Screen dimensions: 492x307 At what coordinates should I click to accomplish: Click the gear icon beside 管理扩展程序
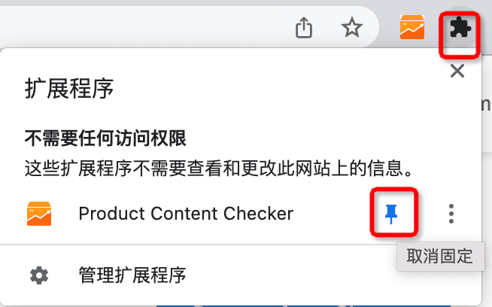[x=39, y=275]
